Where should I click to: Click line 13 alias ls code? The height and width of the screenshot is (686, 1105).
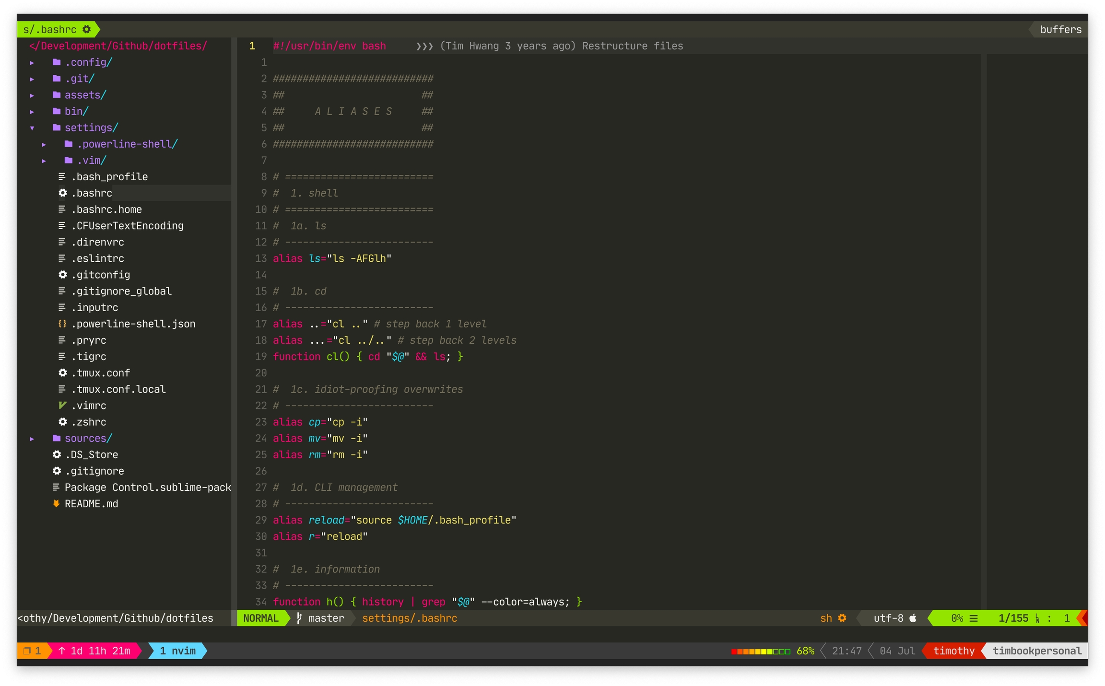(332, 258)
